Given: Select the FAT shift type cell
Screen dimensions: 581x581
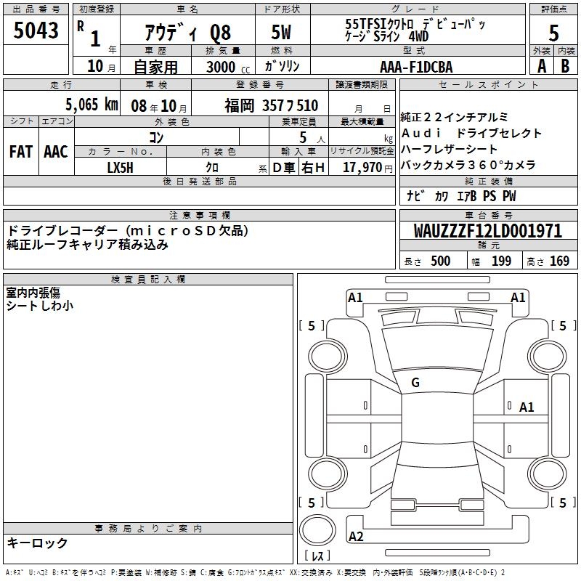Looking at the screenshot, I should (20, 152).
